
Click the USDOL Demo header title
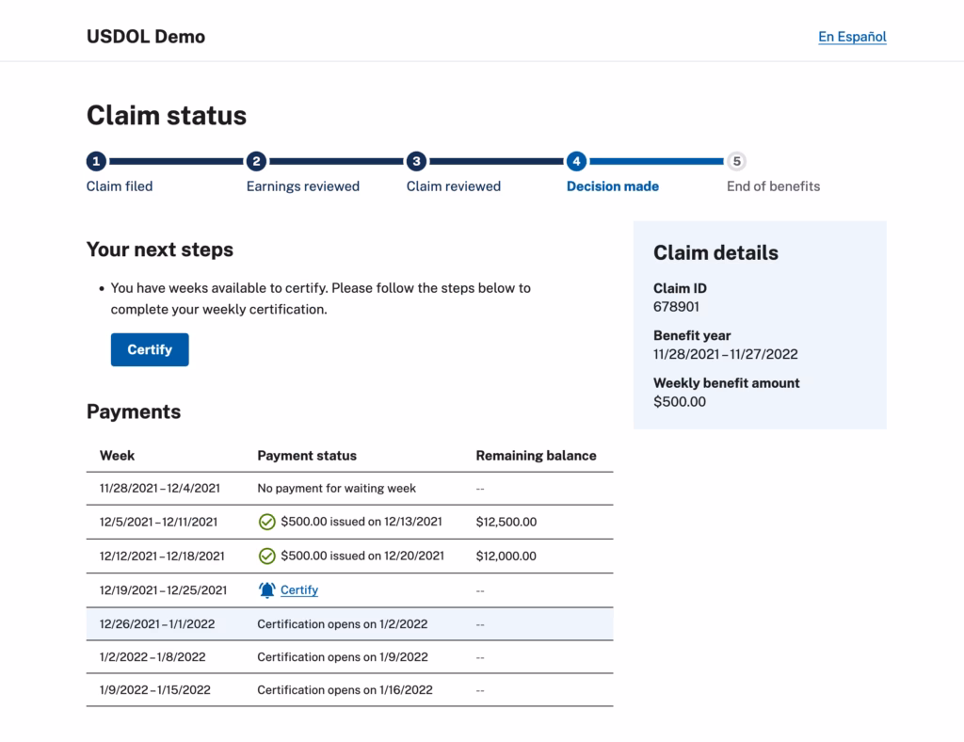click(145, 37)
